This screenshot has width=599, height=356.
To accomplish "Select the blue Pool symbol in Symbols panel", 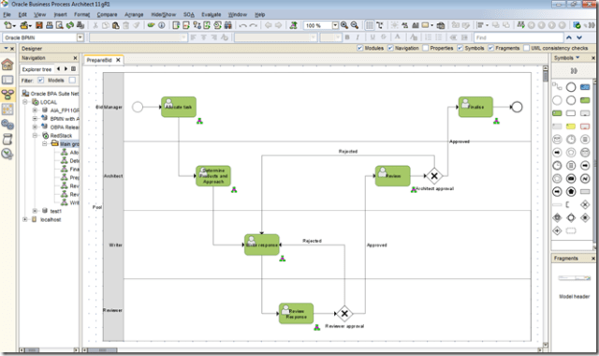I will [x=585, y=87].
